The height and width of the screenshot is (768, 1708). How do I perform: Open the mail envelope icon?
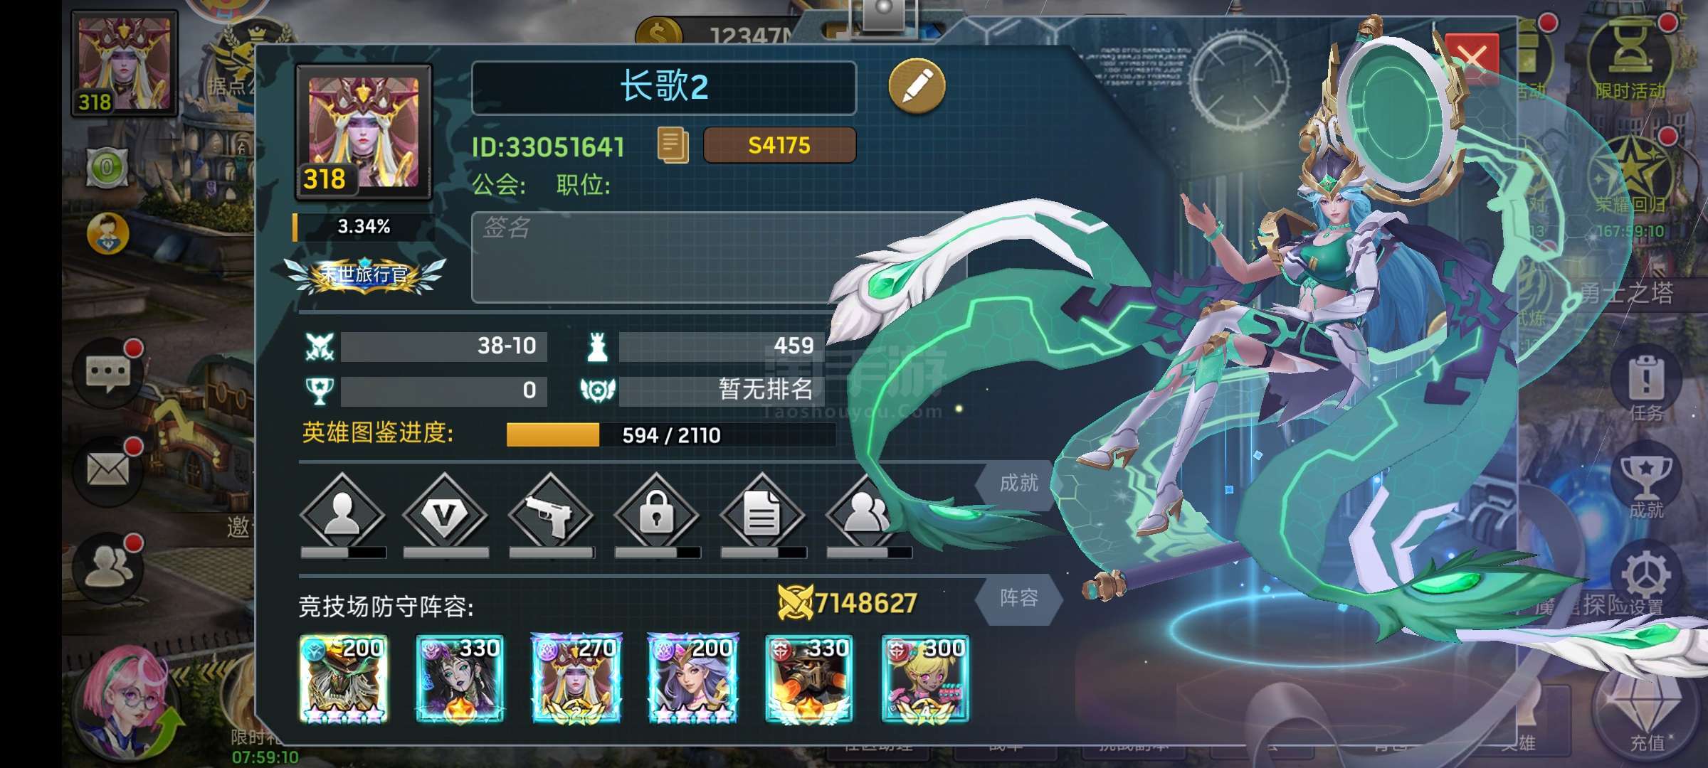107,469
